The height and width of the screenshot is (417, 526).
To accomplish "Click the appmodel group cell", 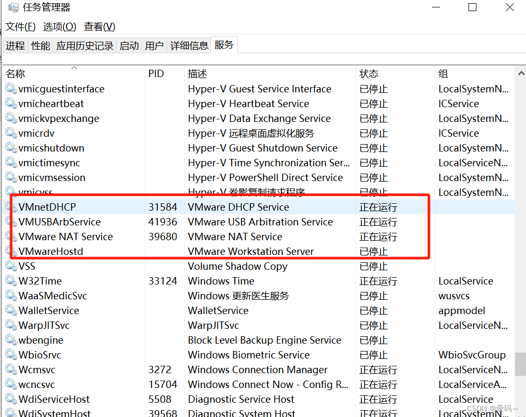I will pyautogui.click(x=462, y=310).
